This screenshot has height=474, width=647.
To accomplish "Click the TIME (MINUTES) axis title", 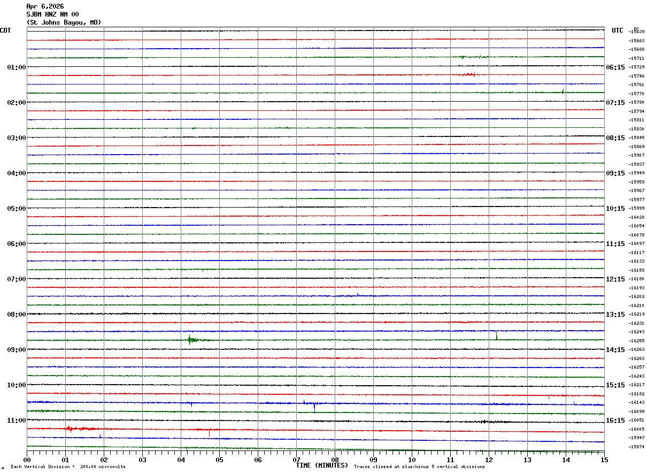I will pos(322,465).
